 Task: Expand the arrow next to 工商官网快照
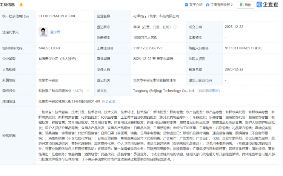(233, 5)
